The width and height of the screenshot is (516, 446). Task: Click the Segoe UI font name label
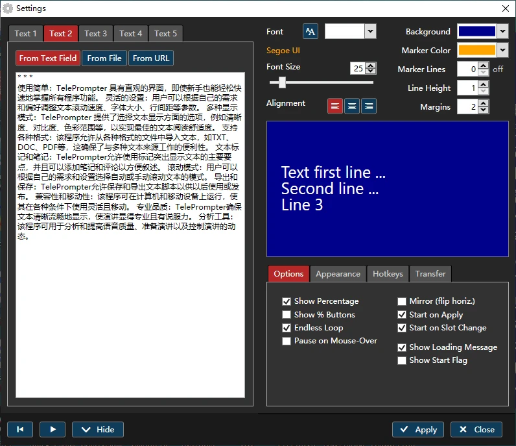283,51
